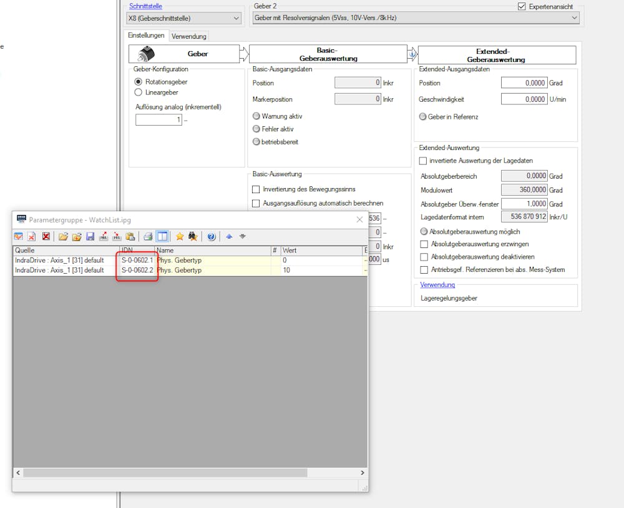Toggle the column split view icon

pyautogui.click(x=163, y=236)
